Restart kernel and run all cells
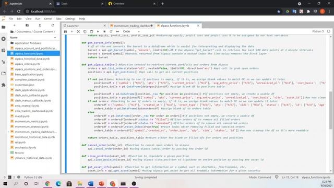The image size is (334, 188). tap(117, 31)
